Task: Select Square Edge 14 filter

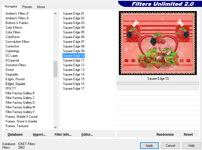Action: coord(74,74)
